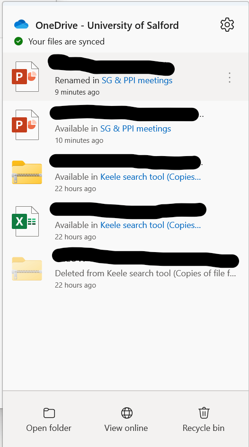Open Keele search tool link for the zip file
The image size is (249, 447).
click(x=151, y=177)
